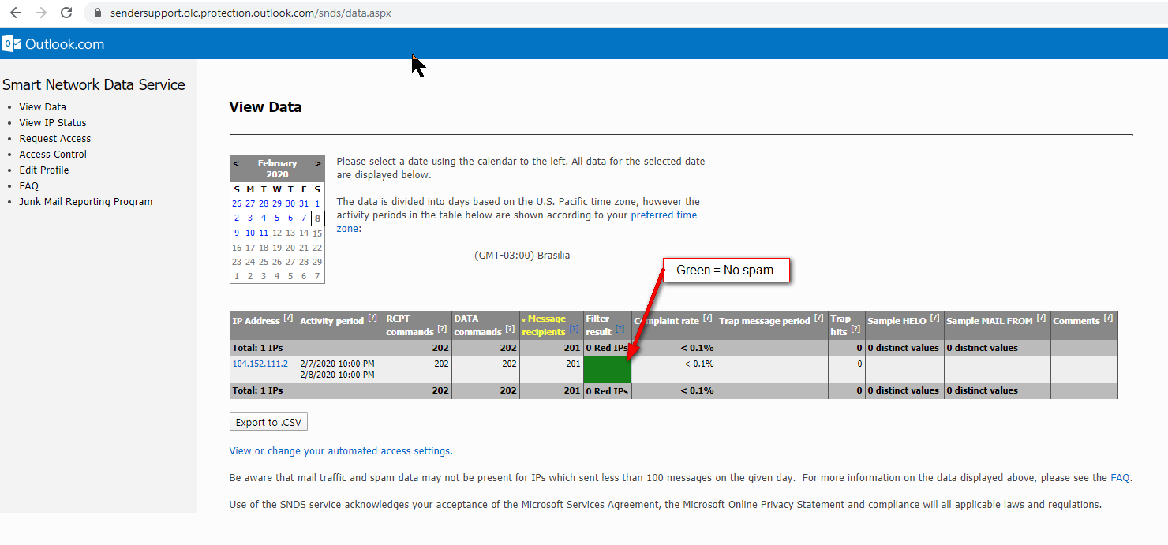Click the Export to .CSV button
This screenshot has height=545, width=1168.
pyautogui.click(x=268, y=422)
